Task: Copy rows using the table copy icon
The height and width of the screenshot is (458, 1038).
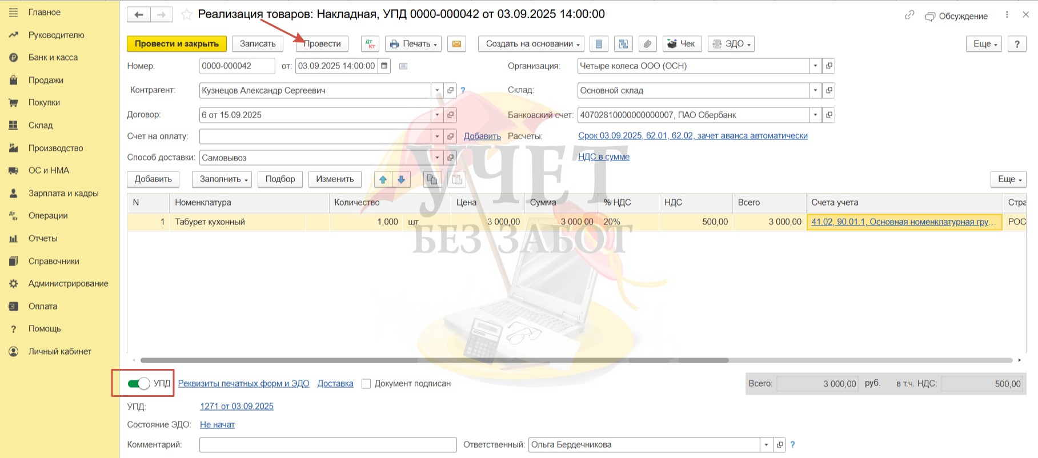Action: tap(432, 179)
